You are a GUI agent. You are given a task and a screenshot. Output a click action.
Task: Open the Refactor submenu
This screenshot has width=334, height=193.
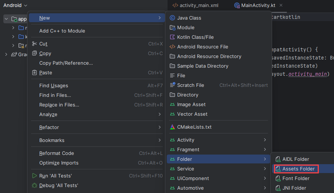pyautogui.click(x=49, y=127)
